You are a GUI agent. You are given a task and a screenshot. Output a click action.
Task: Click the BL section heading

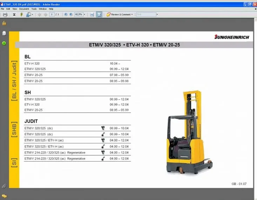pyautogui.click(x=28, y=57)
